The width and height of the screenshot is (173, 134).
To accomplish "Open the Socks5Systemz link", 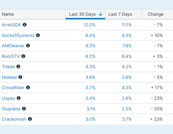I will (x=18, y=36).
